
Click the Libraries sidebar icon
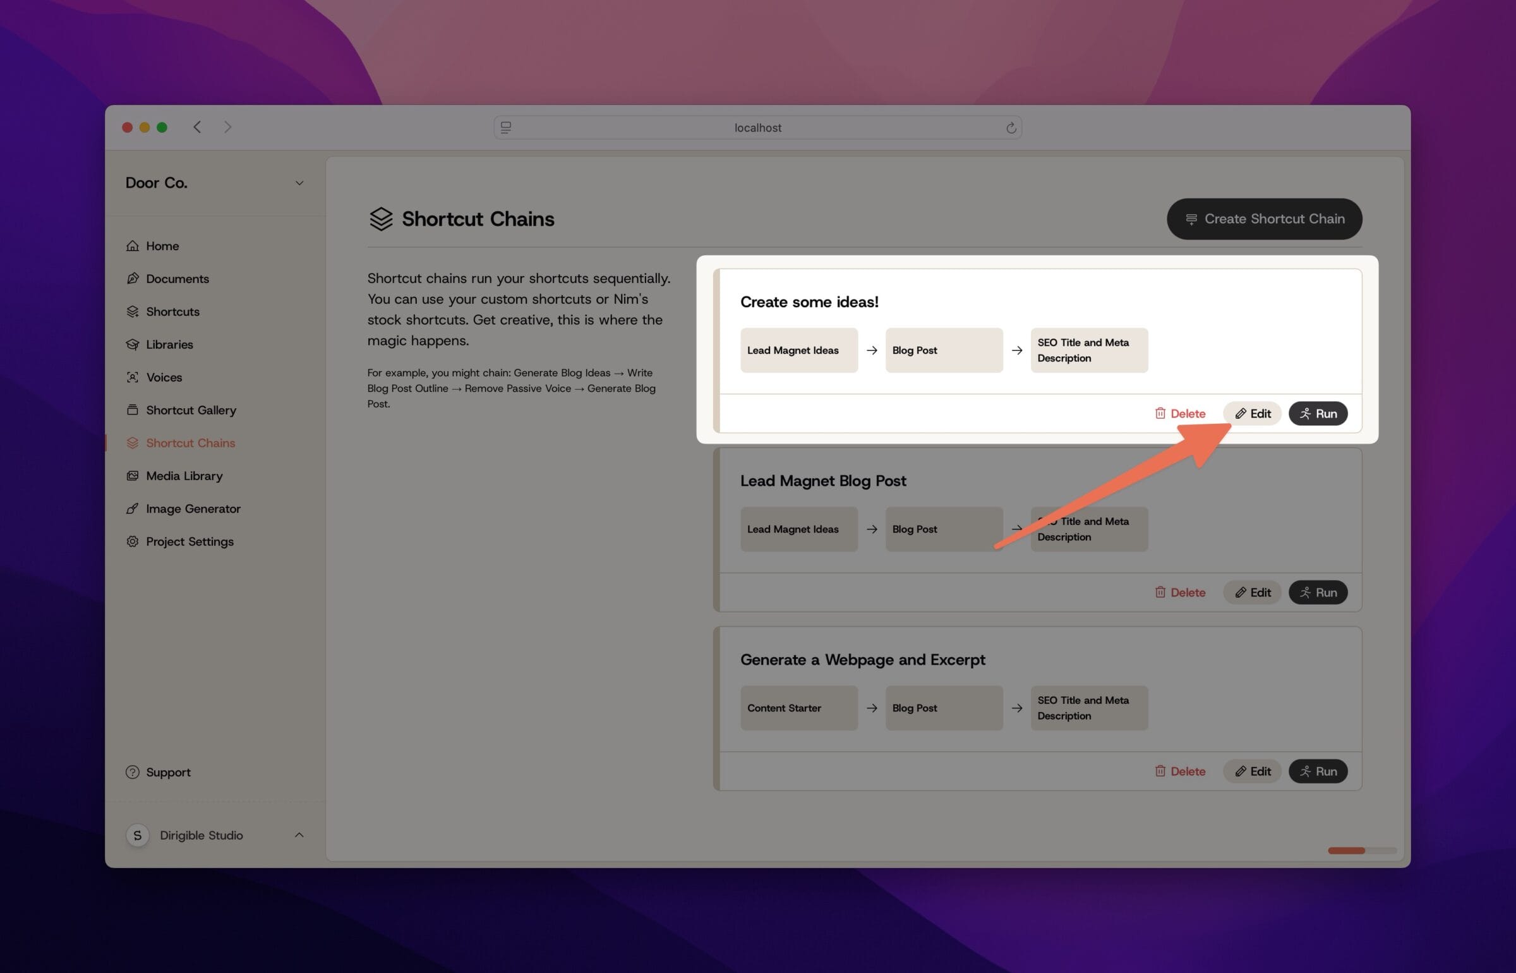point(134,344)
